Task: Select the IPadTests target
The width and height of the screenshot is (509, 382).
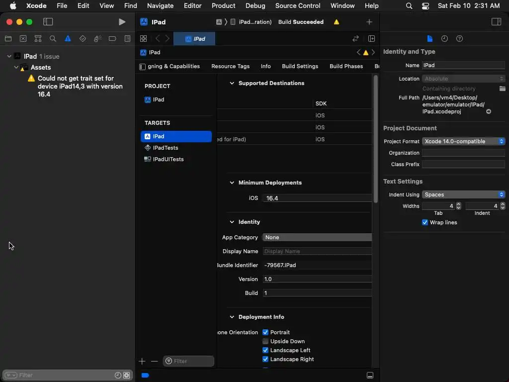Action: (176, 148)
